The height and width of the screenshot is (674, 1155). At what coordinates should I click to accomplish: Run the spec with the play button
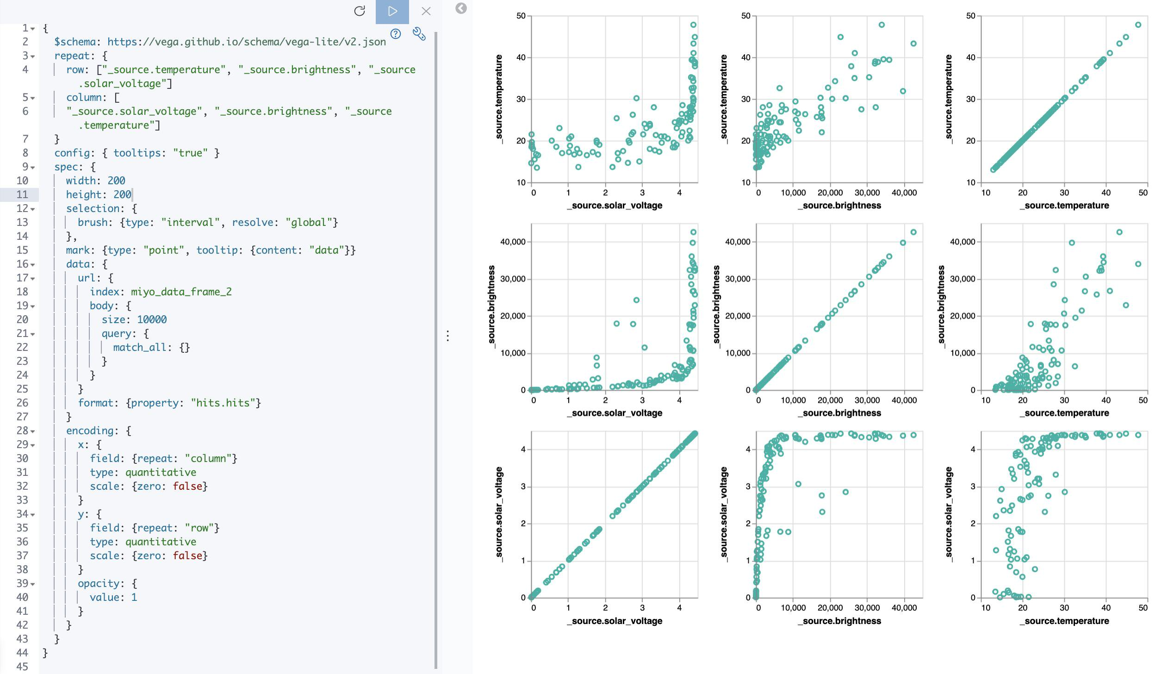click(392, 12)
